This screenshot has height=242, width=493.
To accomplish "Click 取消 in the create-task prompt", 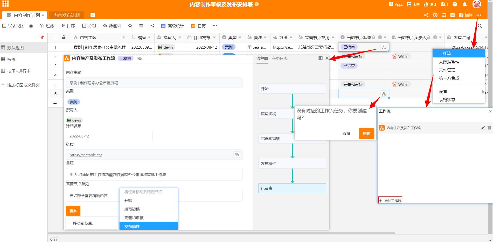I will 346,134.
